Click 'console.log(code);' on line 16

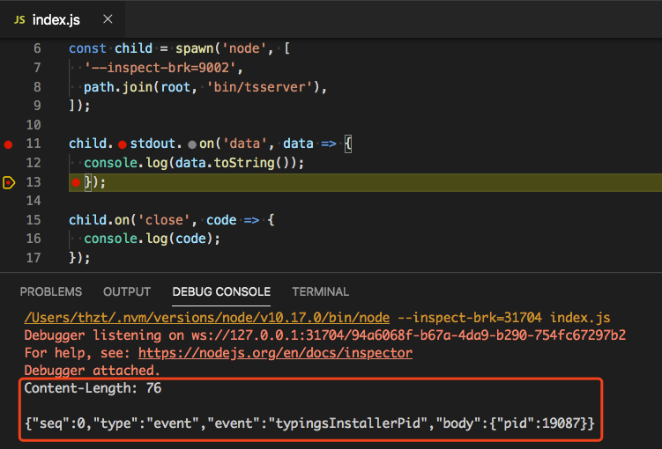click(152, 239)
